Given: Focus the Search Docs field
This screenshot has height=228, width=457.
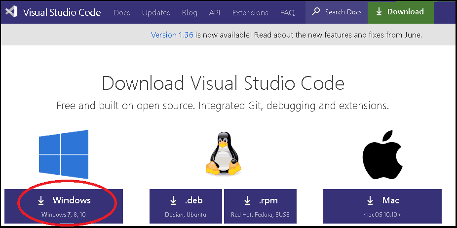Looking at the screenshot, I should click(337, 12).
